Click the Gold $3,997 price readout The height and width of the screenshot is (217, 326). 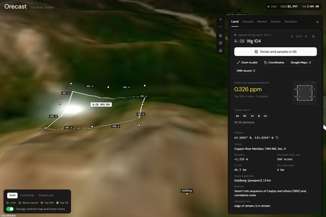coord(289,6)
